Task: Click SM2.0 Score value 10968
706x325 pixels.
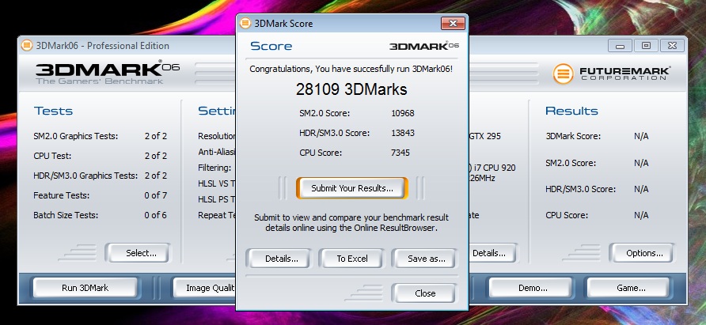Action: tap(403, 113)
